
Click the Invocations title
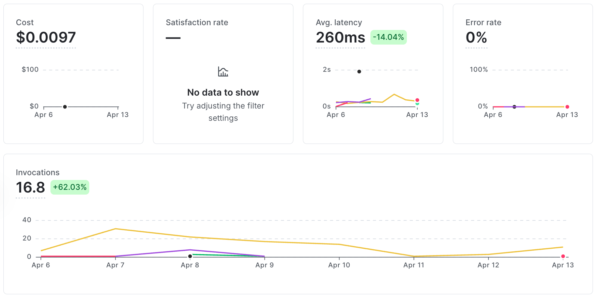37,172
